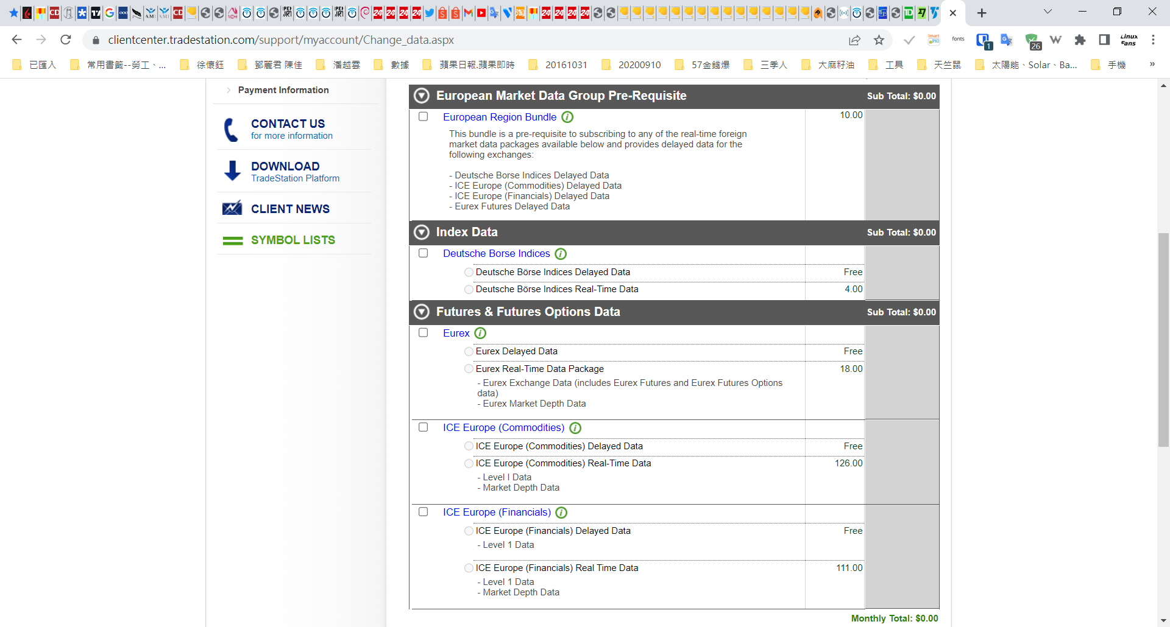Click the scrollbar up arrow

pos(1163,85)
